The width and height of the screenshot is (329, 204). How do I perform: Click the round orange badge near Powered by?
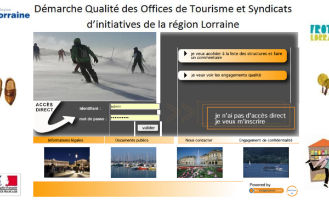292,191
